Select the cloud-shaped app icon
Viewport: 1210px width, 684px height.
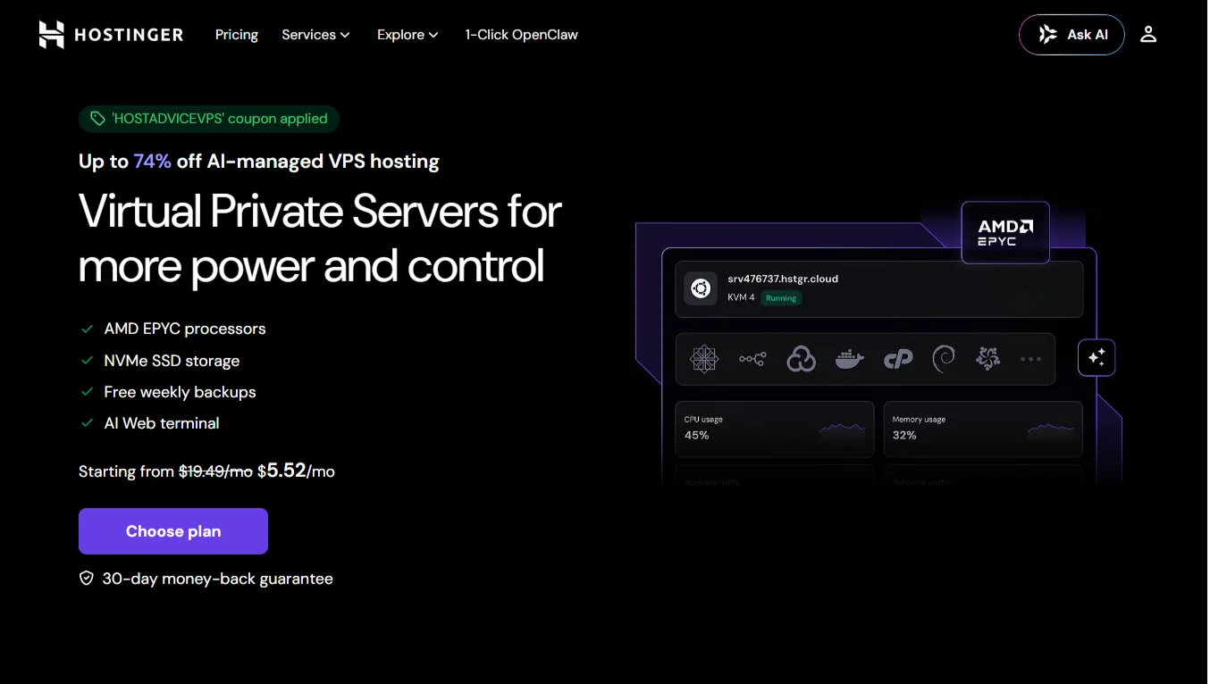pyautogui.click(x=801, y=359)
